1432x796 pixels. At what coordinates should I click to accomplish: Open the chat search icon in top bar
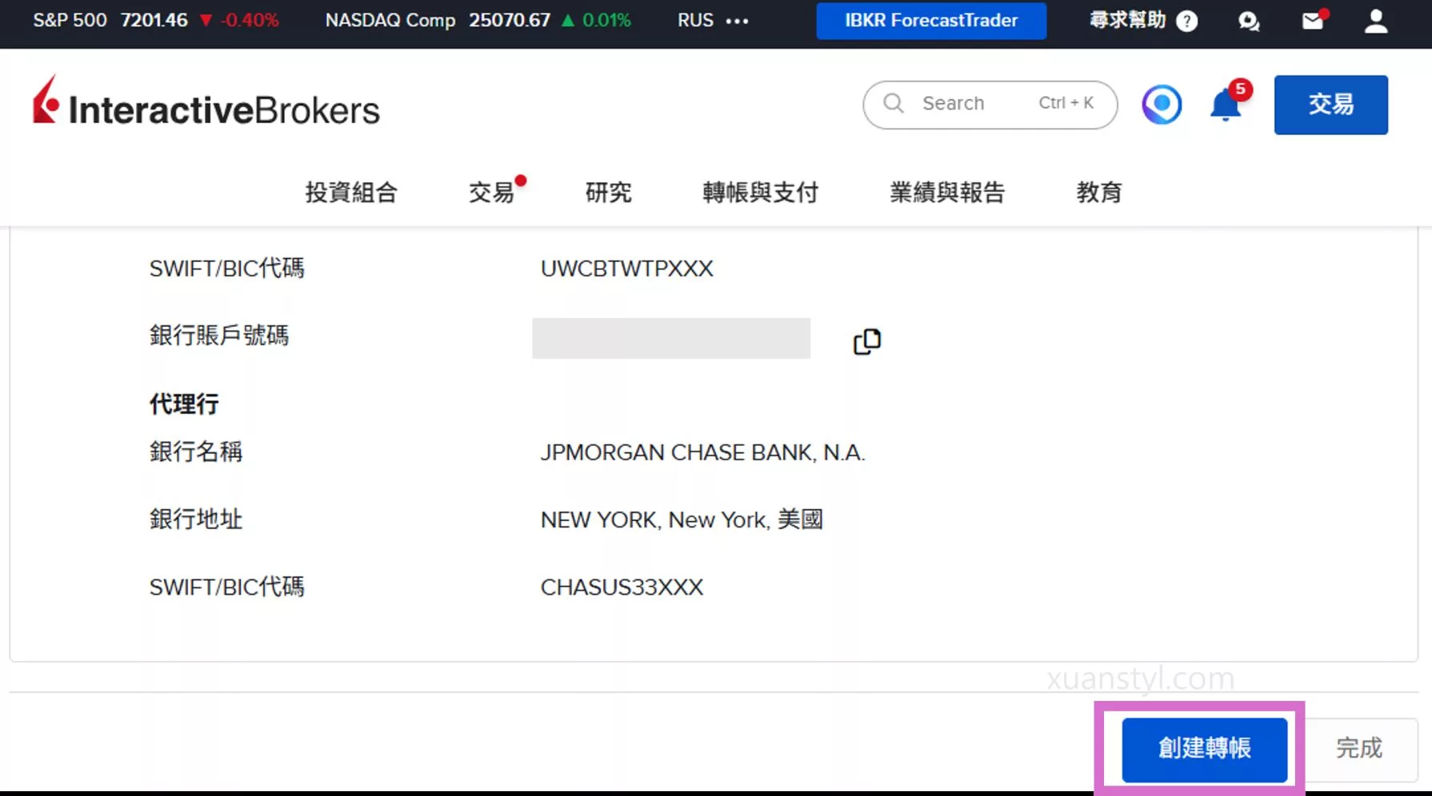1249,21
